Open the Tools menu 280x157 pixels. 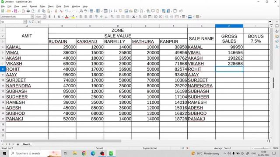pyautogui.click(x=66, y=7)
